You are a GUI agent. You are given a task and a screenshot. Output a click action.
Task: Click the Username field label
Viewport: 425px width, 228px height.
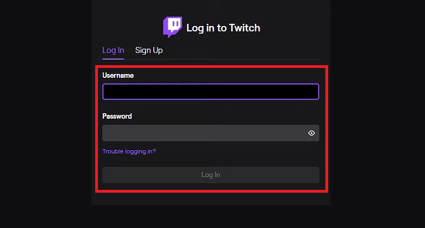click(x=118, y=76)
